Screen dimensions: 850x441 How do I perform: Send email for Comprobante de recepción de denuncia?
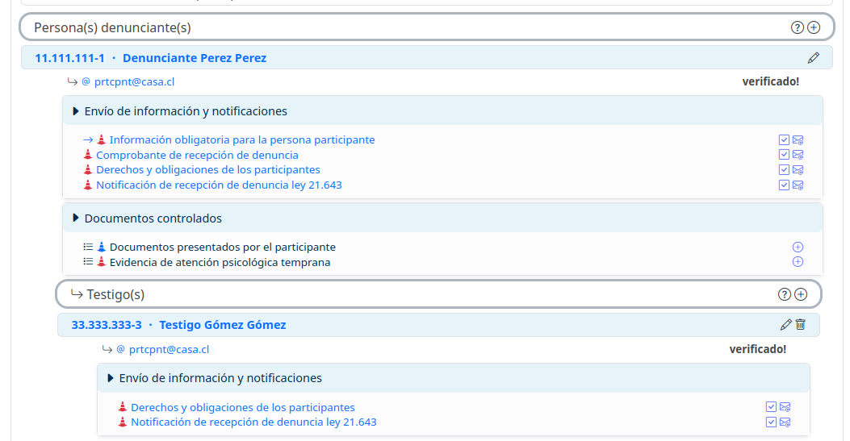pyautogui.click(x=798, y=155)
